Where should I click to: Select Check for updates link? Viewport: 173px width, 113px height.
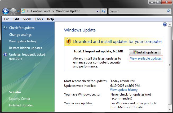(22, 28)
